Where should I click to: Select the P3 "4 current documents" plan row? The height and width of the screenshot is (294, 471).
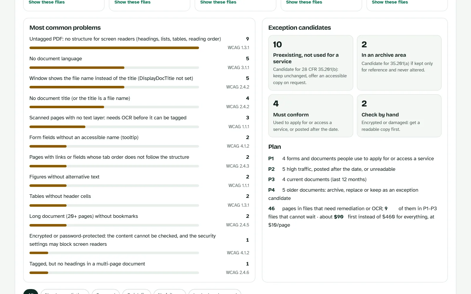317,179
